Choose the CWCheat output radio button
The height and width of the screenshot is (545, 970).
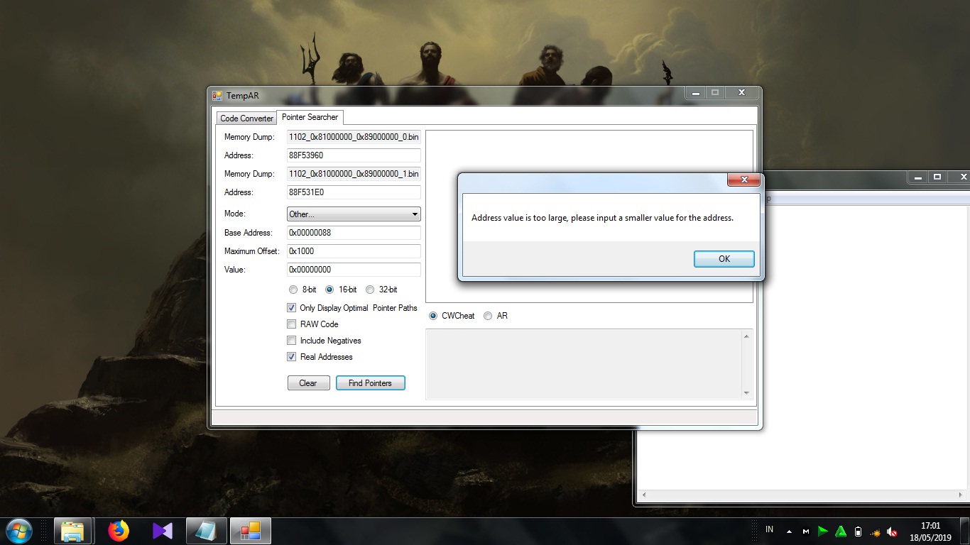433,316
